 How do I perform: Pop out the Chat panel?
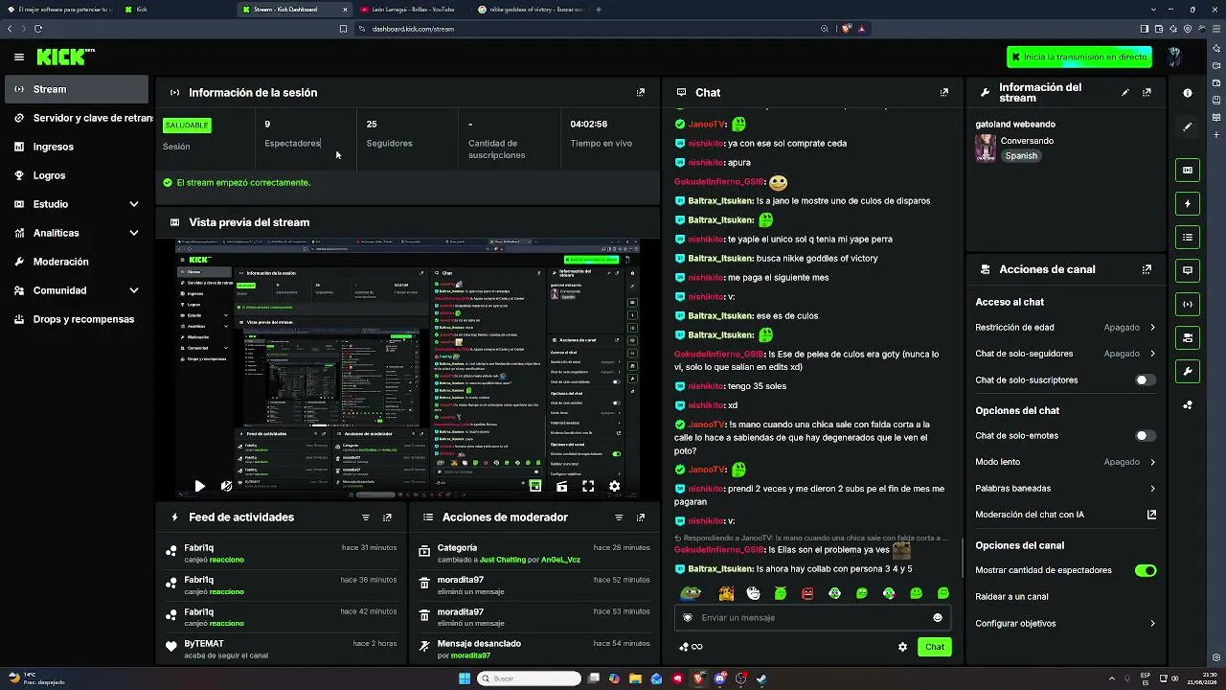click(x=944, y=93)
